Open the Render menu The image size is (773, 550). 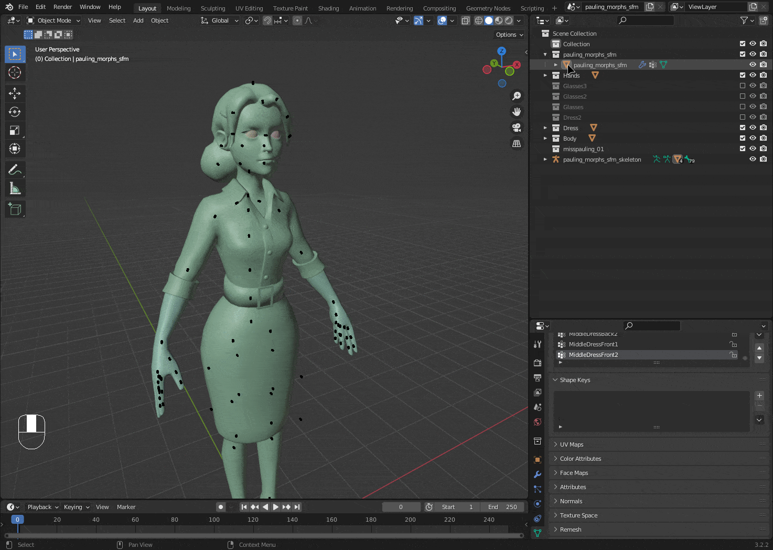[62, 7]
